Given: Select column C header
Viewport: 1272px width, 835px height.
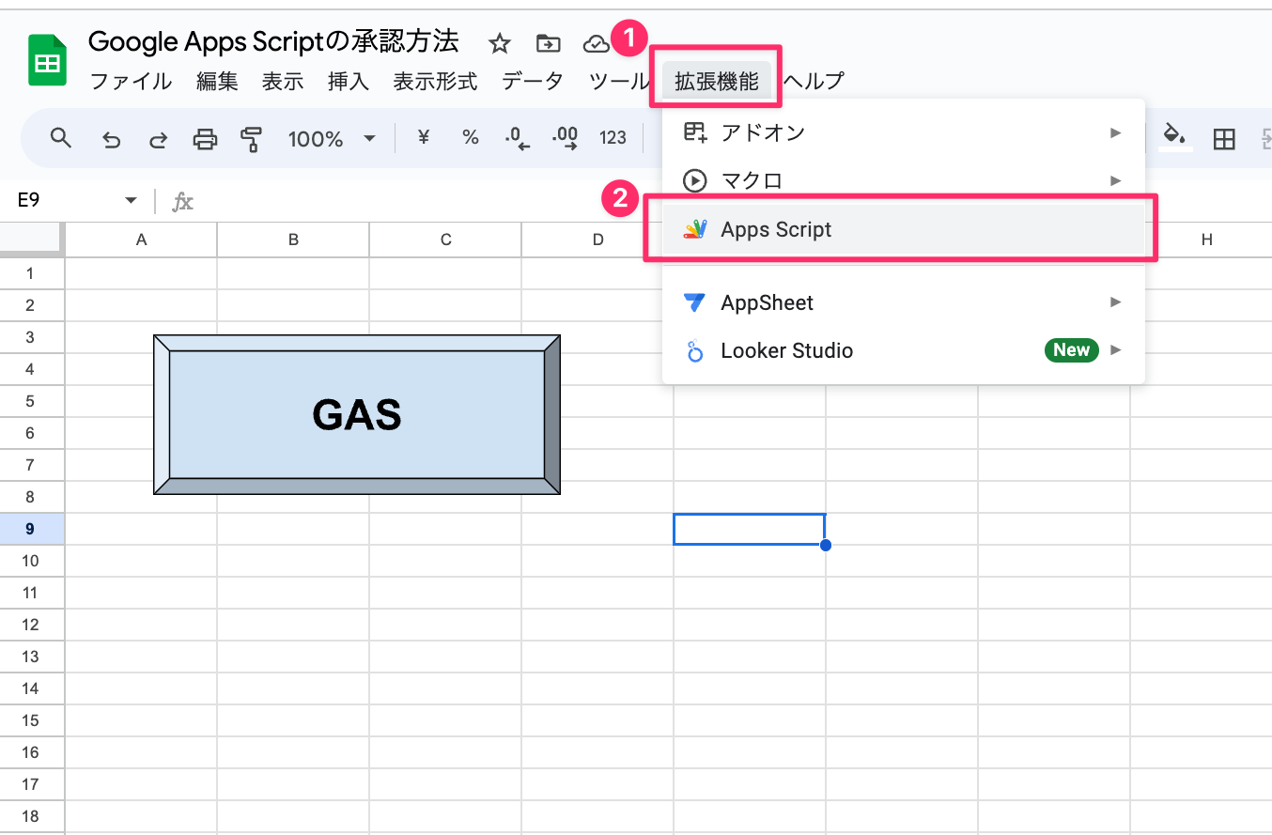Looking at the screenshot, I should [x=445, y=240].
